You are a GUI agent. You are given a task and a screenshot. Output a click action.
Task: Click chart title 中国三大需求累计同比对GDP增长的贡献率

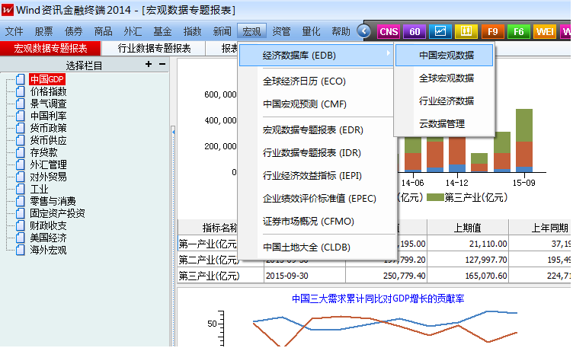378,299
